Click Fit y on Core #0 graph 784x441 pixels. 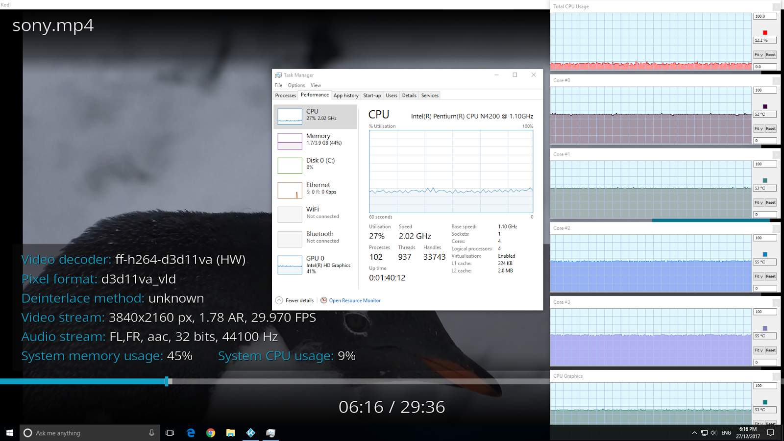click(759, 129)
